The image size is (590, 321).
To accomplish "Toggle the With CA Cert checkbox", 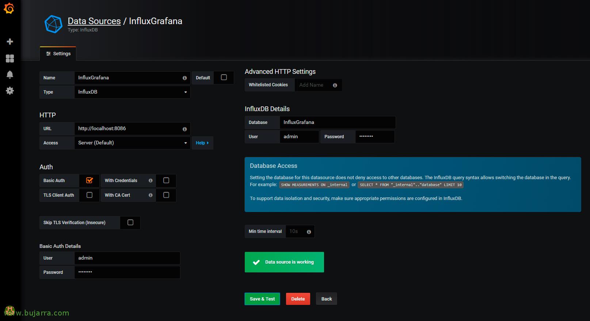I will (166, 195).
